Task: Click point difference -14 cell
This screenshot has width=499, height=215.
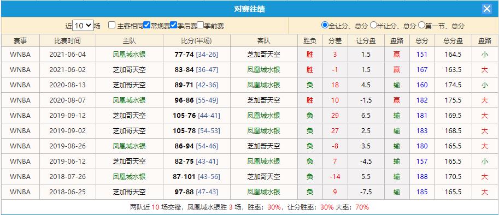Action: [335, 177]
